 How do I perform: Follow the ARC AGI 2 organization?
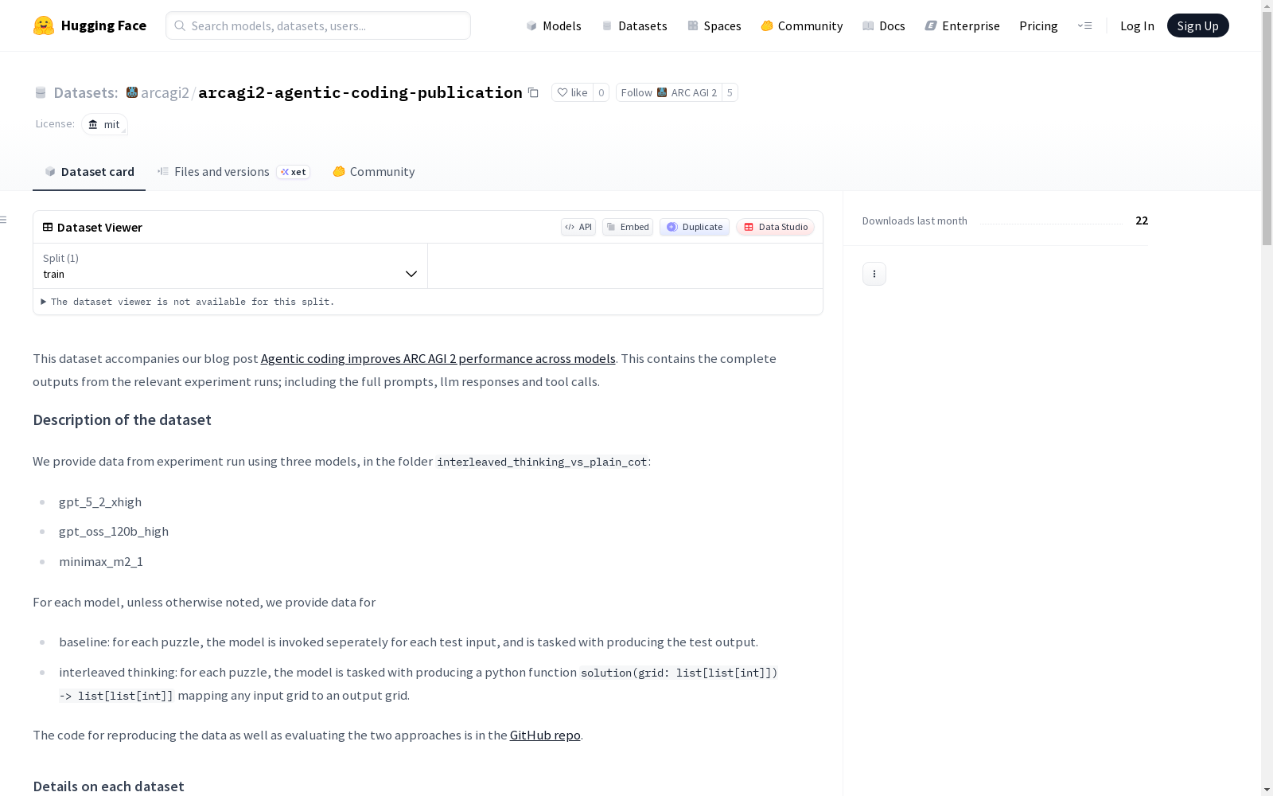(669, 92)
